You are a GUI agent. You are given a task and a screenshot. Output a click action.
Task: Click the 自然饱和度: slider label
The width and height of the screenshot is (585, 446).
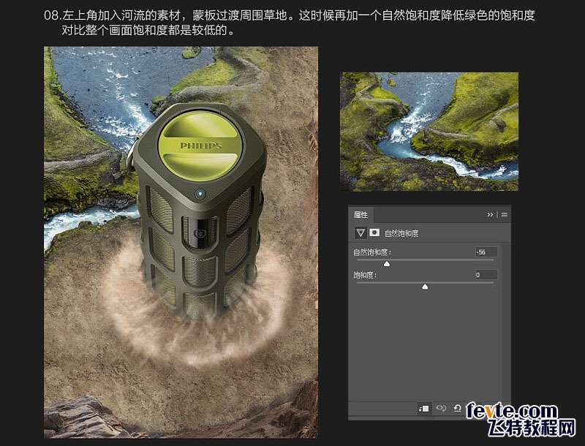pos(372,252)
